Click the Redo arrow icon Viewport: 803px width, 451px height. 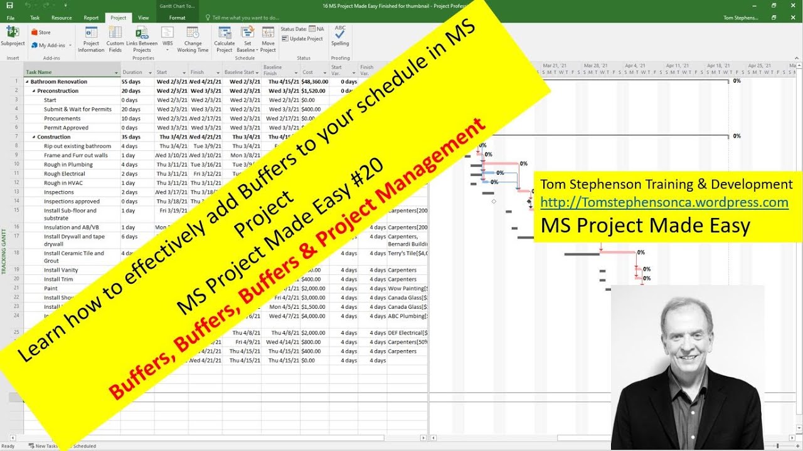pos(46,5)
